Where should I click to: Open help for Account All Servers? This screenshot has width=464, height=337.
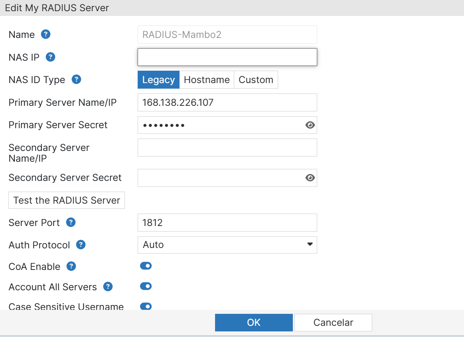pyautogui.click(x=108, y=287)
